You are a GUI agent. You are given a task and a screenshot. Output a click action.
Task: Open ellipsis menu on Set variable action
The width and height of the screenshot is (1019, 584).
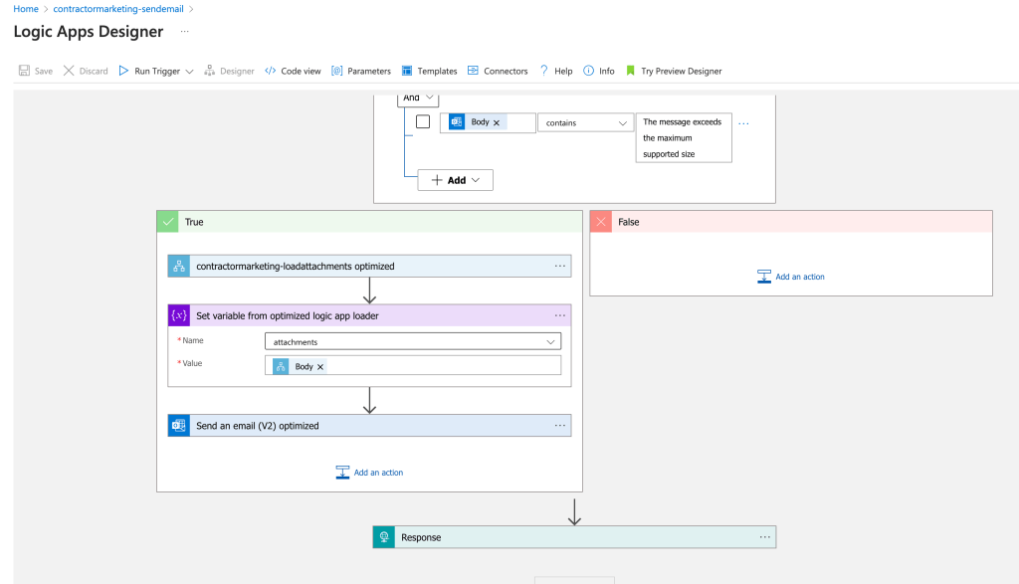click(x=560, y=315)
